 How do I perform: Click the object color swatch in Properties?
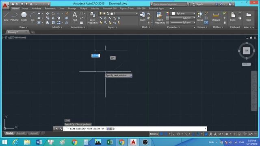173,13
